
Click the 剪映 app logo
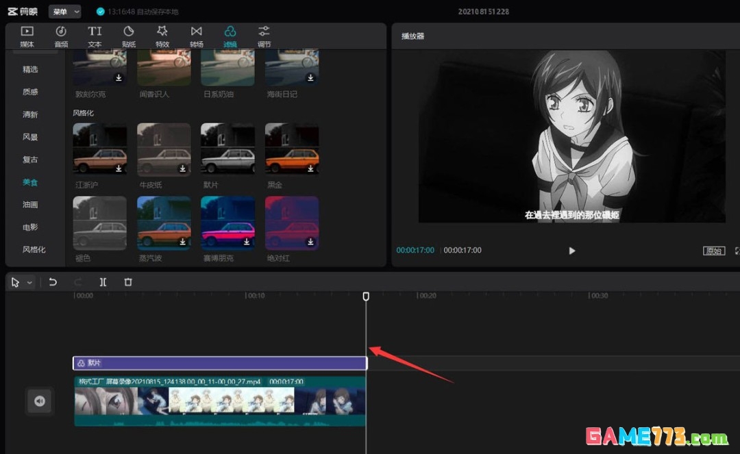point(23,12)
